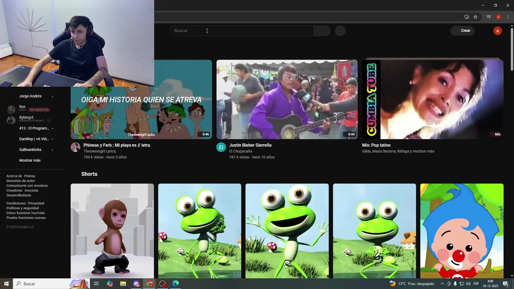Switch ESP input language indicator

coord(476,284)
